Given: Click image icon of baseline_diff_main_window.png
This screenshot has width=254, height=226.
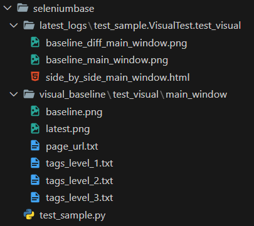Looking at the screenshot, I should 35,42.
